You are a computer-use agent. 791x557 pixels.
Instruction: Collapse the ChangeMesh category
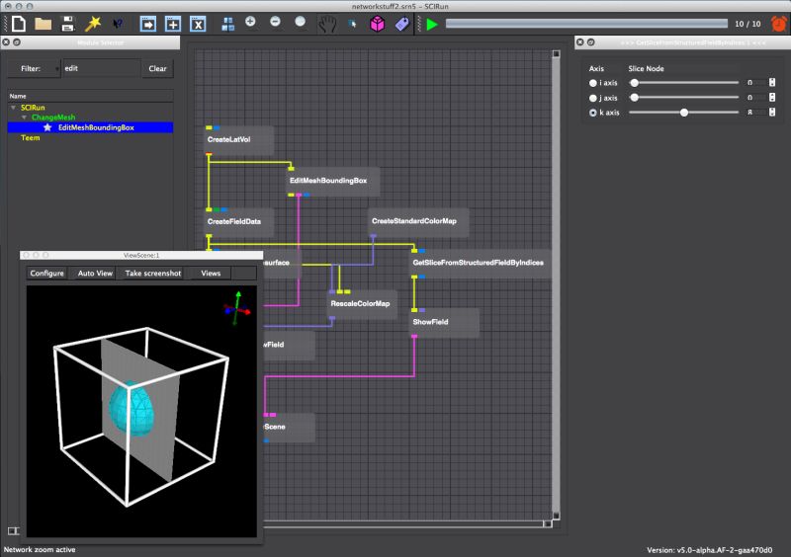tap(24, 117)
